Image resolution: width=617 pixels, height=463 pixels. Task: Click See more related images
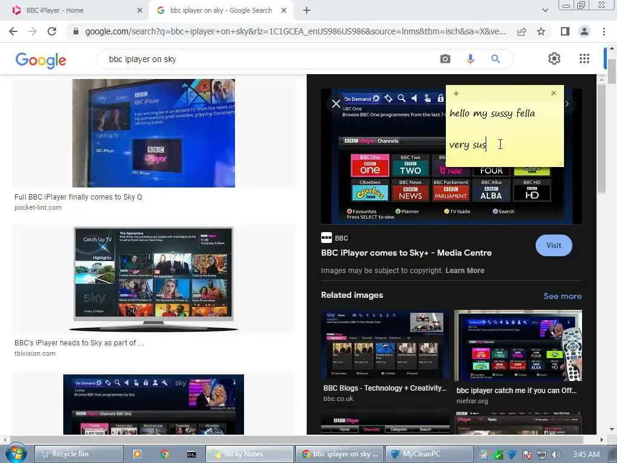(x=562, y=296)
